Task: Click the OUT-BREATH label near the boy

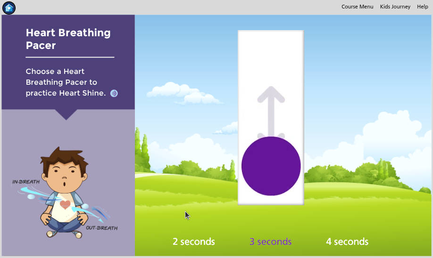Action: coord(101,228)
